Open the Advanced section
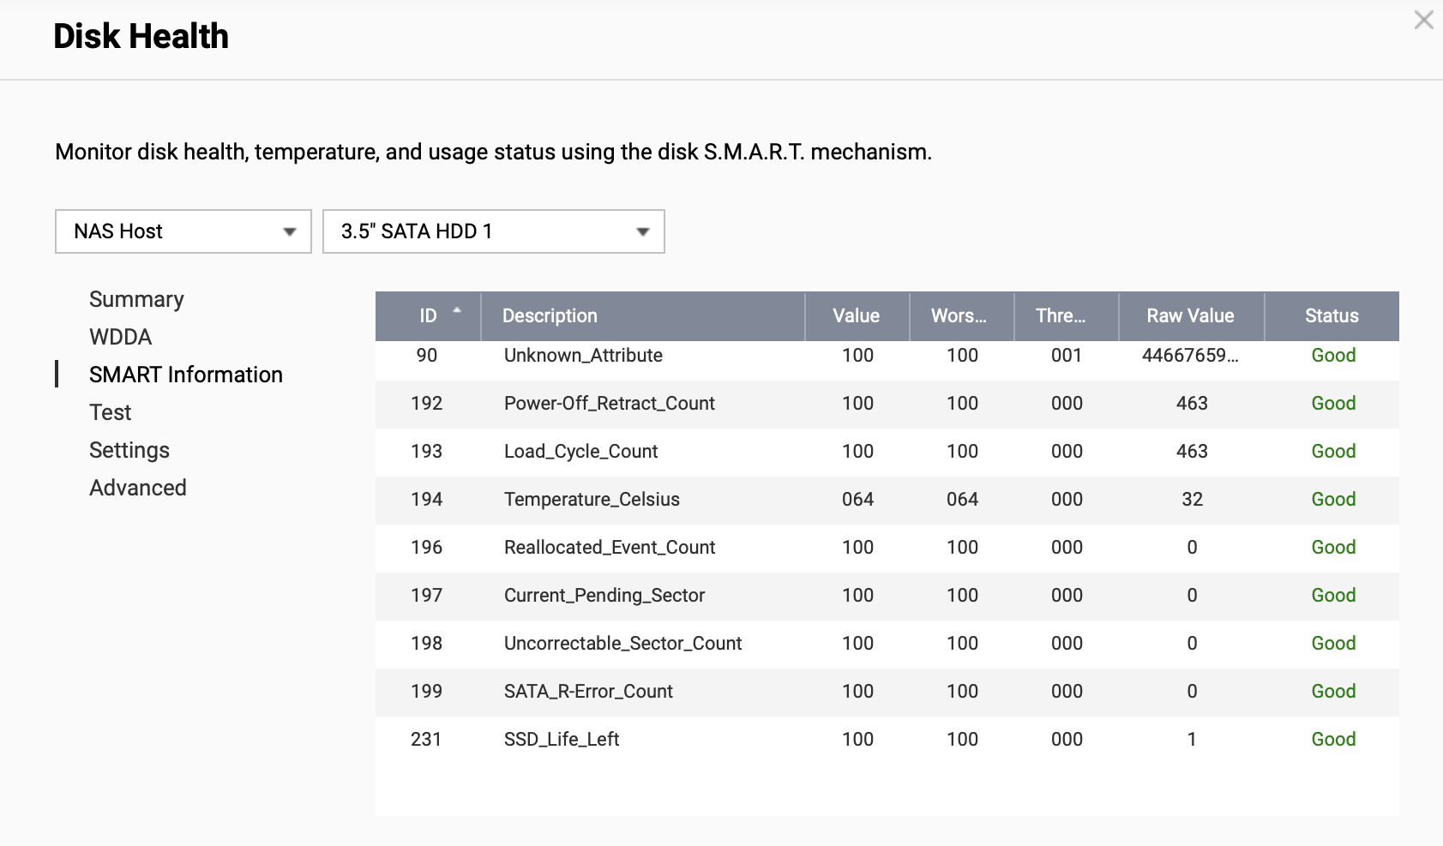The height and width of the screenshot is (846, 1443). pos(137,488)
